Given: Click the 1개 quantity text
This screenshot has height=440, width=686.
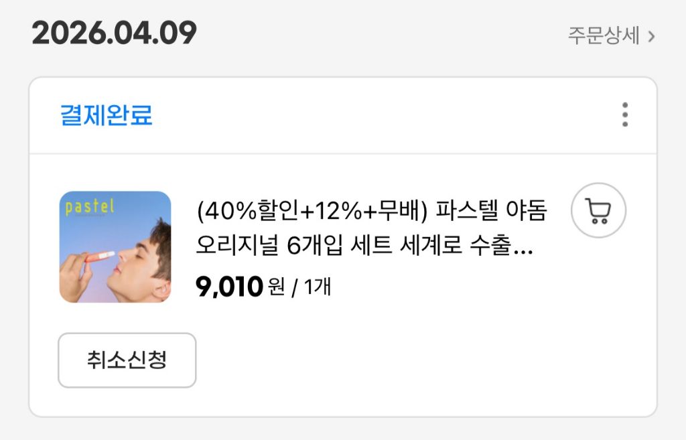Looking at the screenshot, I should click(x=318, y=287).
